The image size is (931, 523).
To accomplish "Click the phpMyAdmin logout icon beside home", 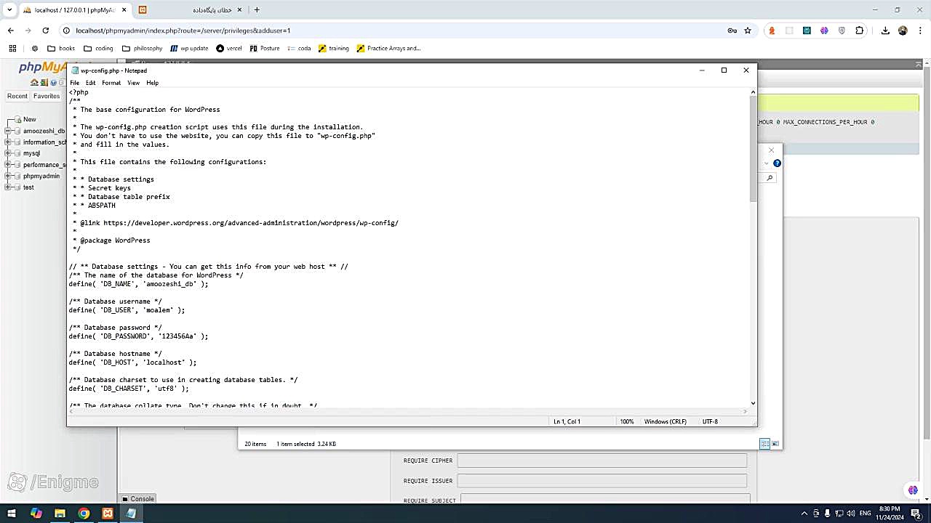I will point(44,83).
